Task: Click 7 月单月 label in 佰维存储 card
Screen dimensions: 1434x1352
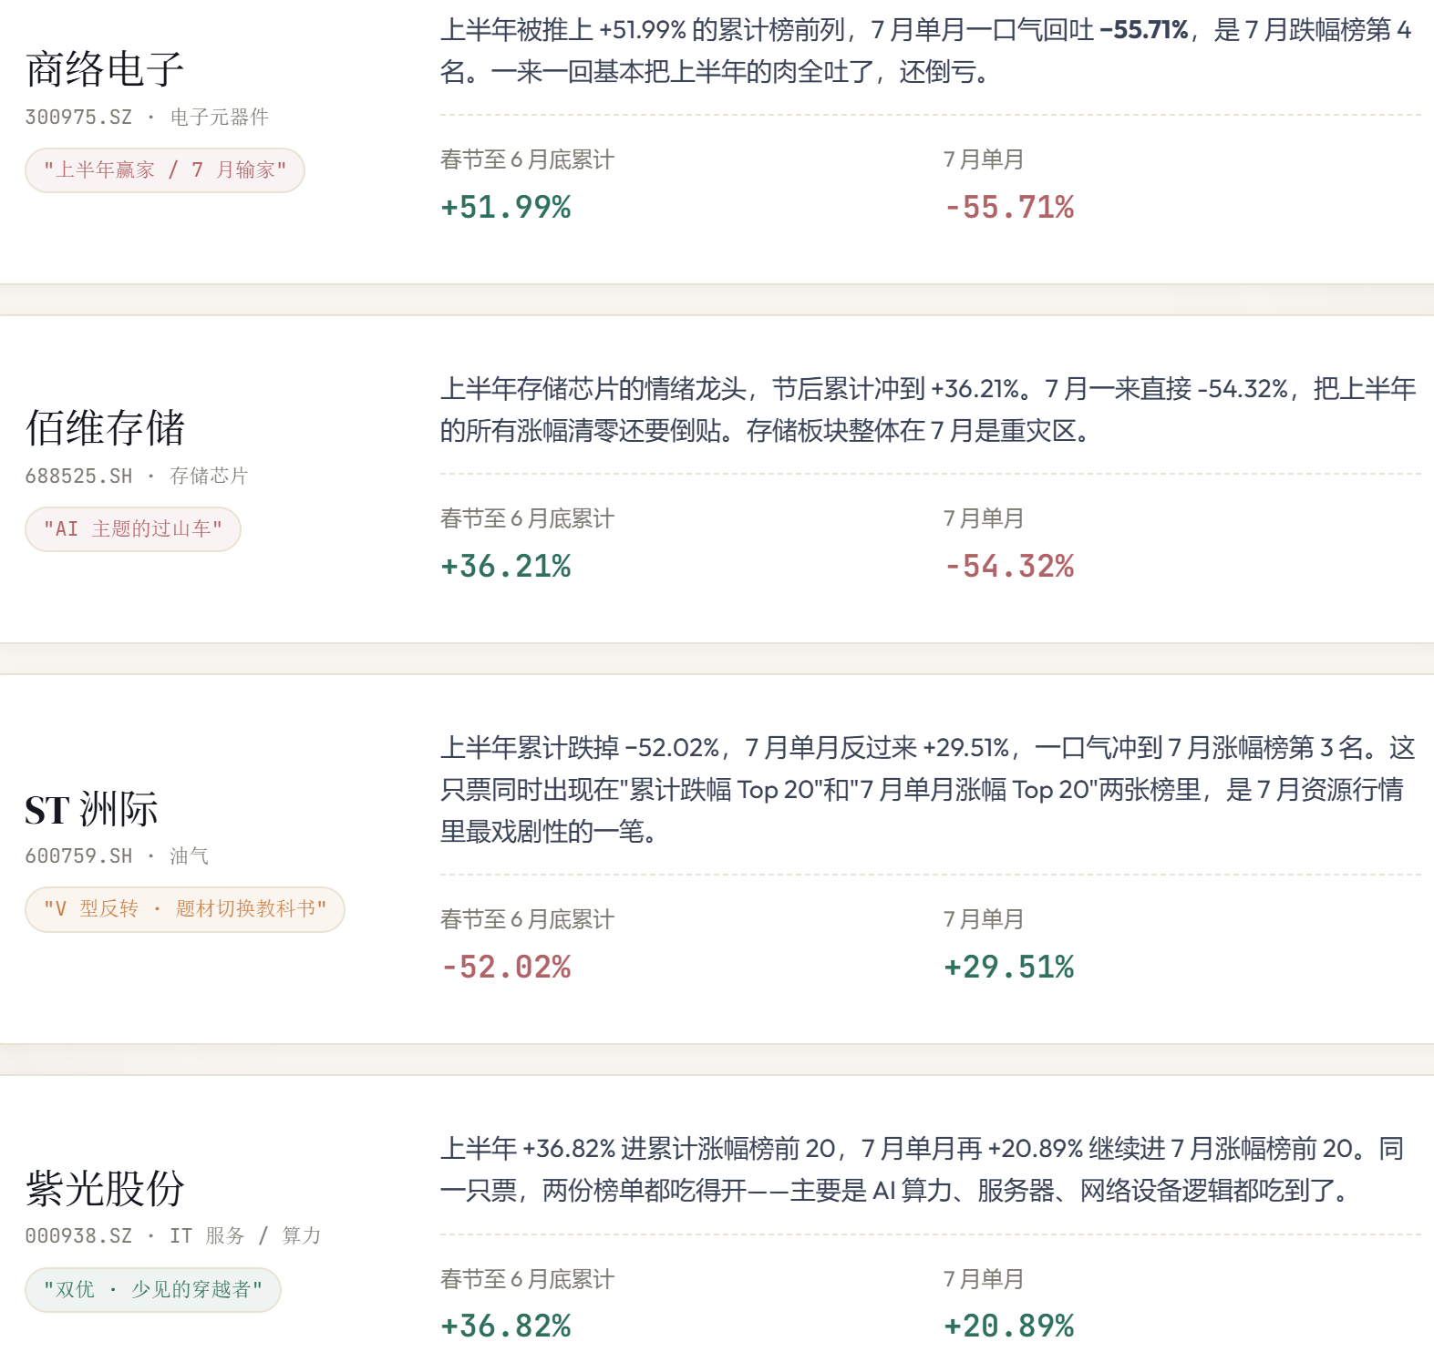Action: pos(984,518)
